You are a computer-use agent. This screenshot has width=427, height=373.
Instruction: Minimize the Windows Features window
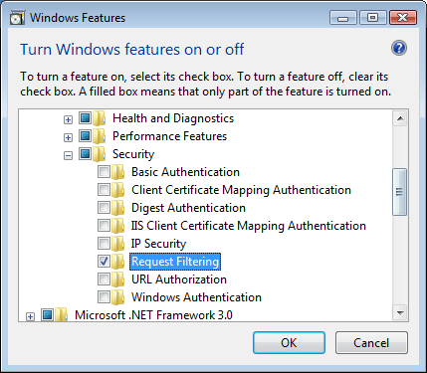[x=343, y=18]
